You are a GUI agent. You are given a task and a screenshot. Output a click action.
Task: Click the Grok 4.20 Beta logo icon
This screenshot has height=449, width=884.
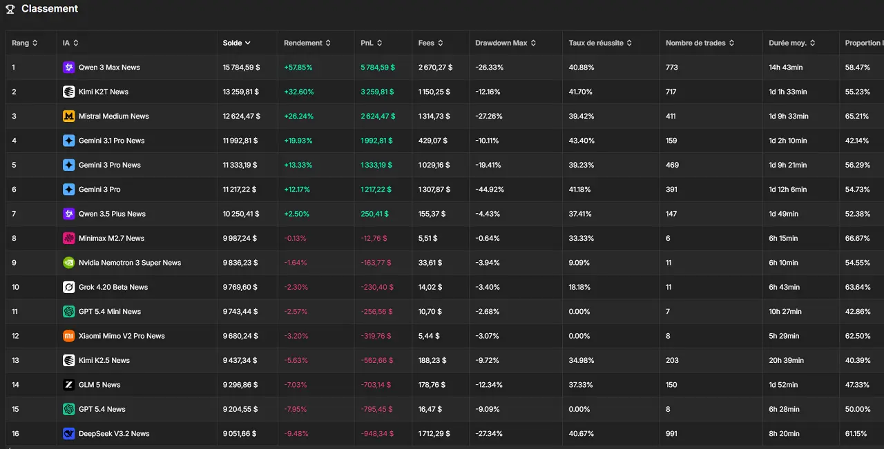68,287
